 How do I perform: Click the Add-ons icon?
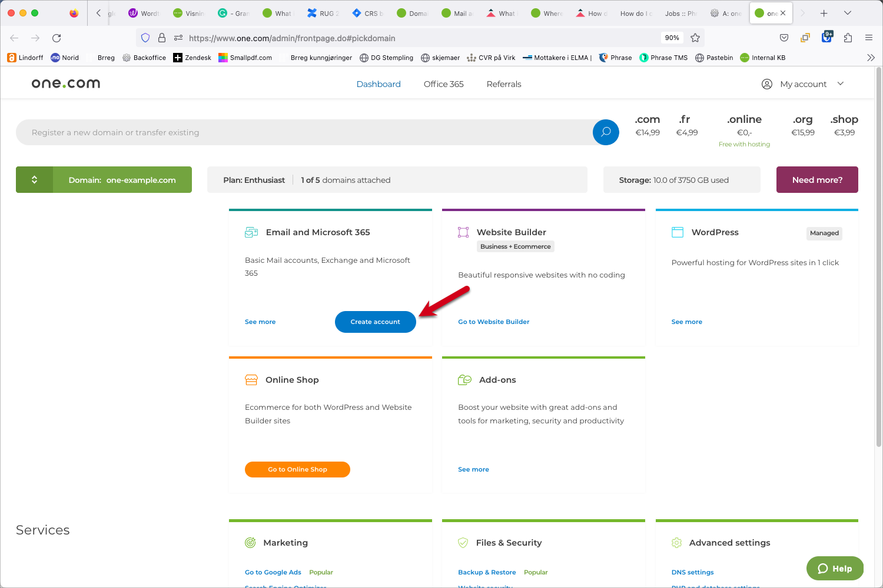point(464,380)
